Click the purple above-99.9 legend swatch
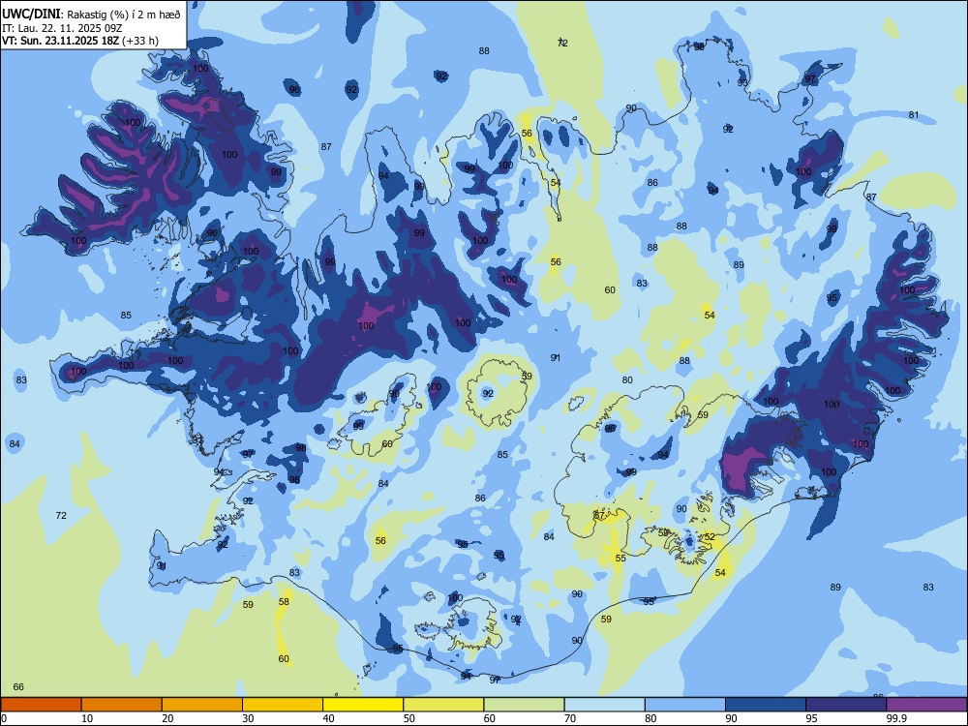 (926, 705)
